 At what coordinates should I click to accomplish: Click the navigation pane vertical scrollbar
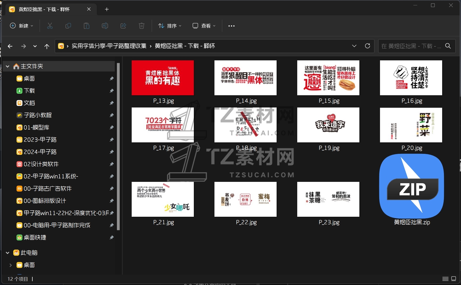pyautogui.click(x=118, y=146)
